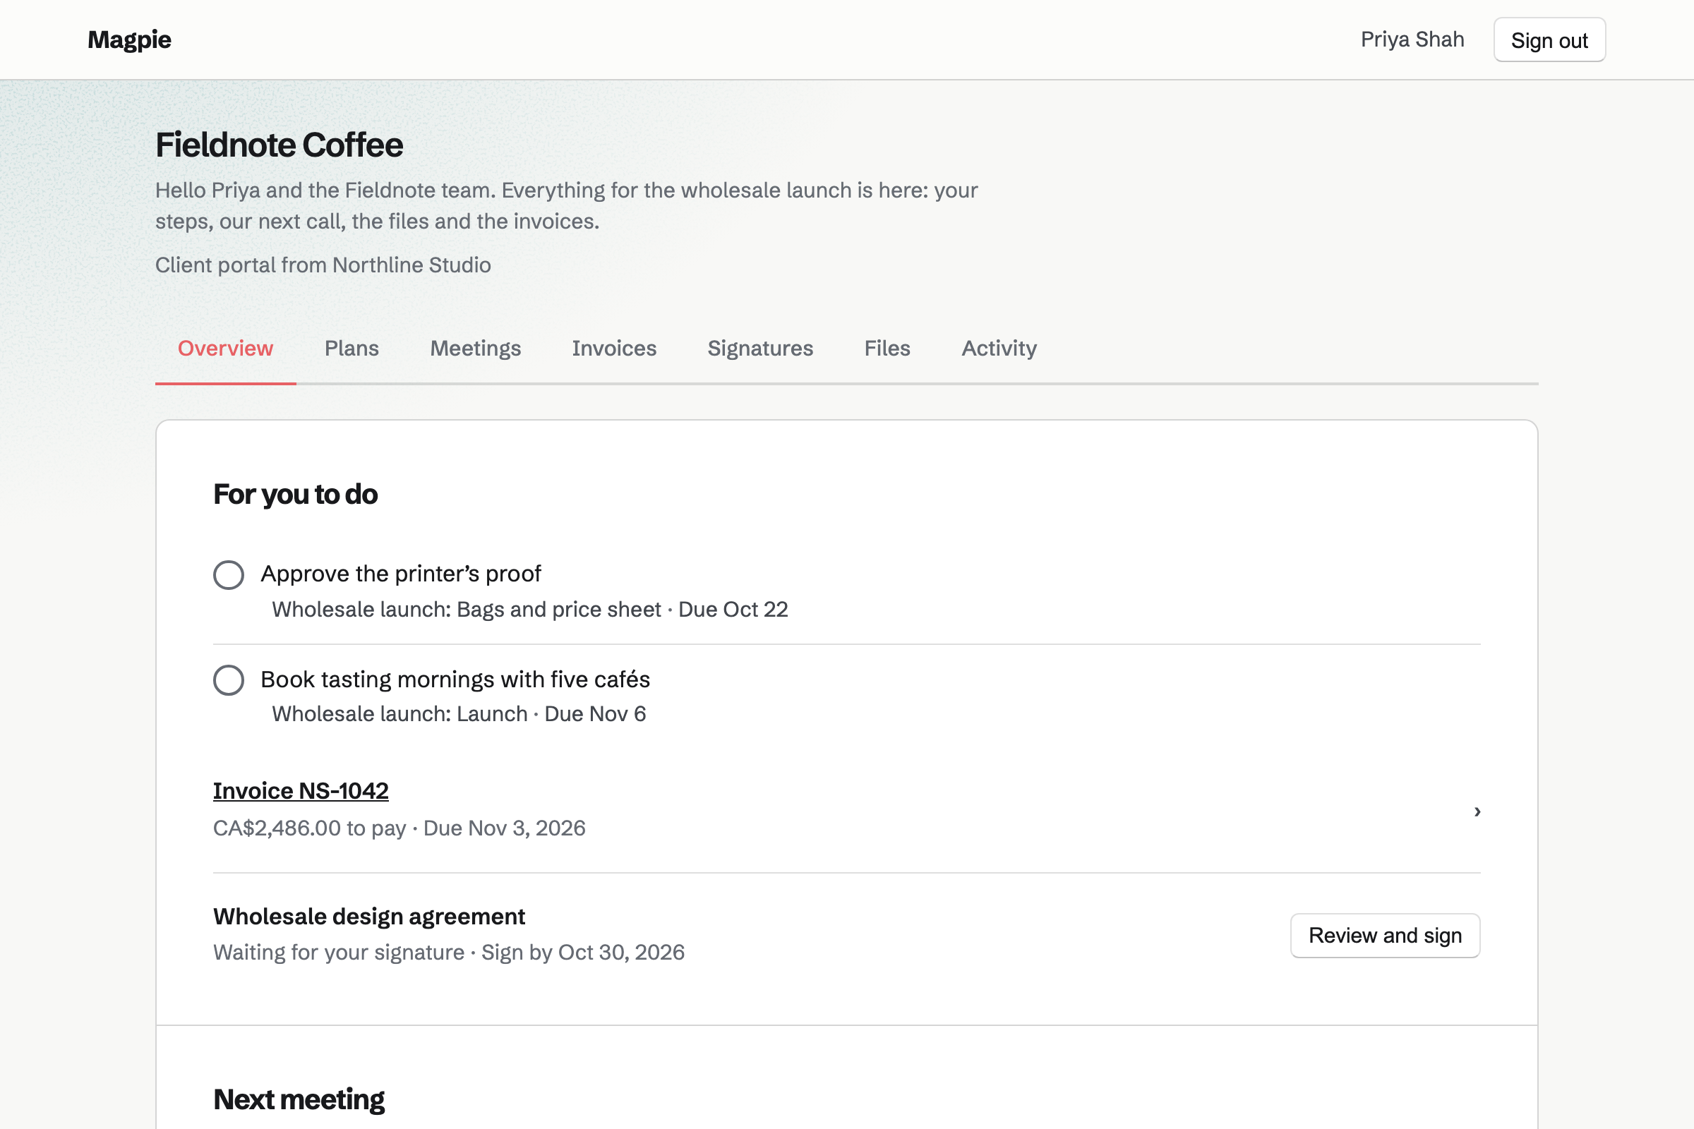Open the Invoice NS-1042 link
Image resolution: width=1694 pixels, height=1129 pixels.
point(301,790)
